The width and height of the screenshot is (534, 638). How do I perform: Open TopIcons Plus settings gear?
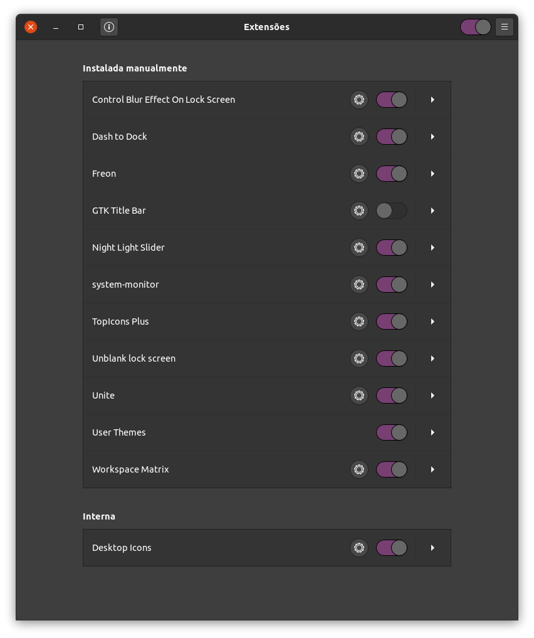pos(359,322)
